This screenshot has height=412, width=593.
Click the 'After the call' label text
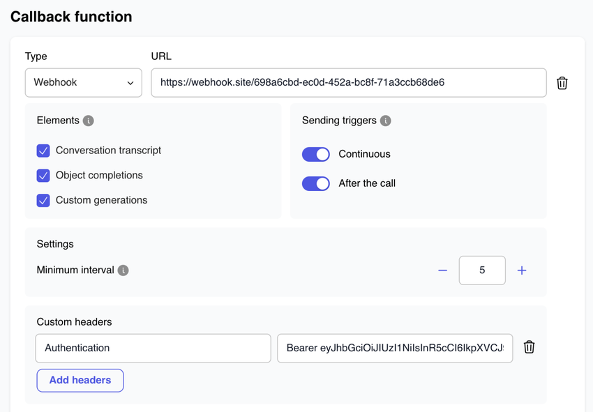click(x=367, y=183)
